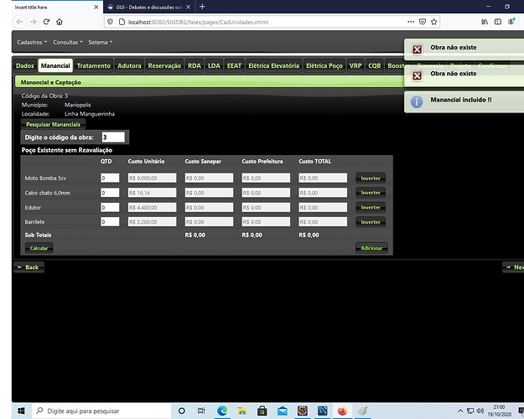The image size is (524, 419).
Task: Switch to the Tratamento tab
Action: pyautogui.click(x=94, y=66)
